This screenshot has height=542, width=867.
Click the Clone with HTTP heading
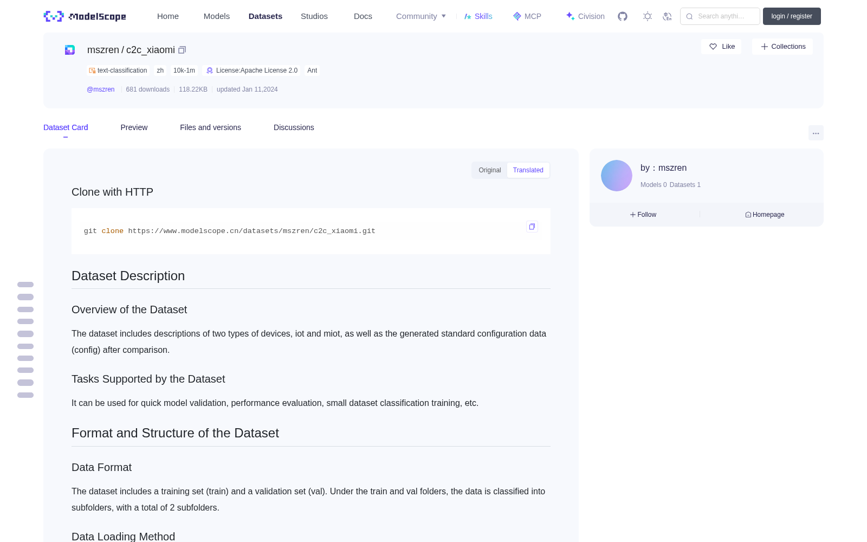pos(112,192)
